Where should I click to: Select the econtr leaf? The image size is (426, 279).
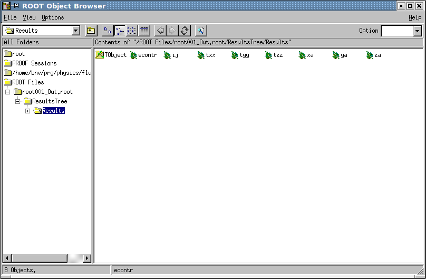143,55
